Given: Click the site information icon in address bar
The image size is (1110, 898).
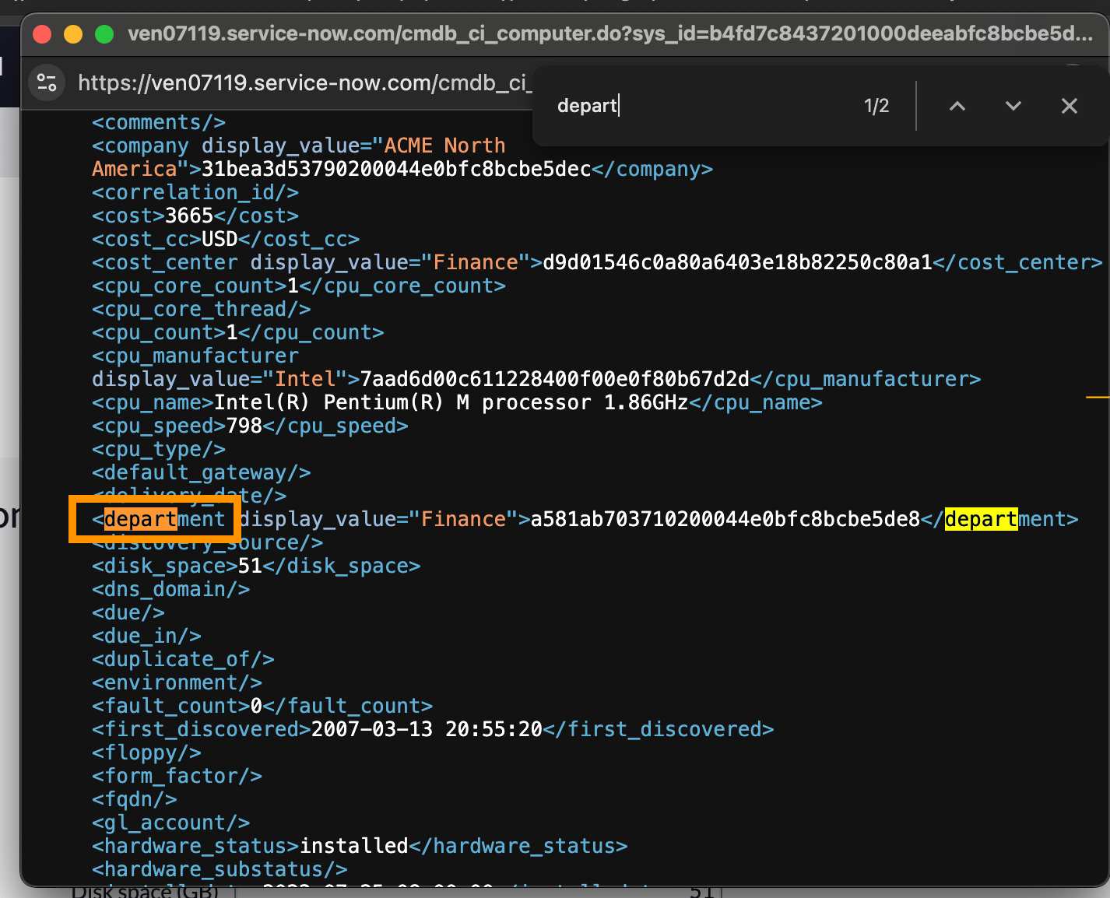Looking at the screenshot, I should click(47, 82).
